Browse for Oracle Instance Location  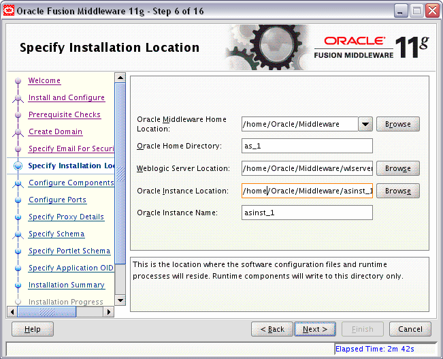coord(398,191)
